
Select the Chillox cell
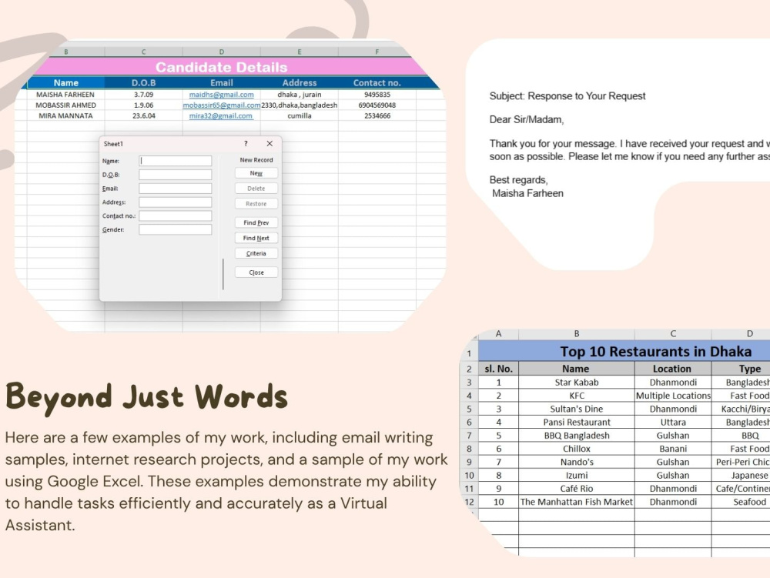tap(577, 449)
